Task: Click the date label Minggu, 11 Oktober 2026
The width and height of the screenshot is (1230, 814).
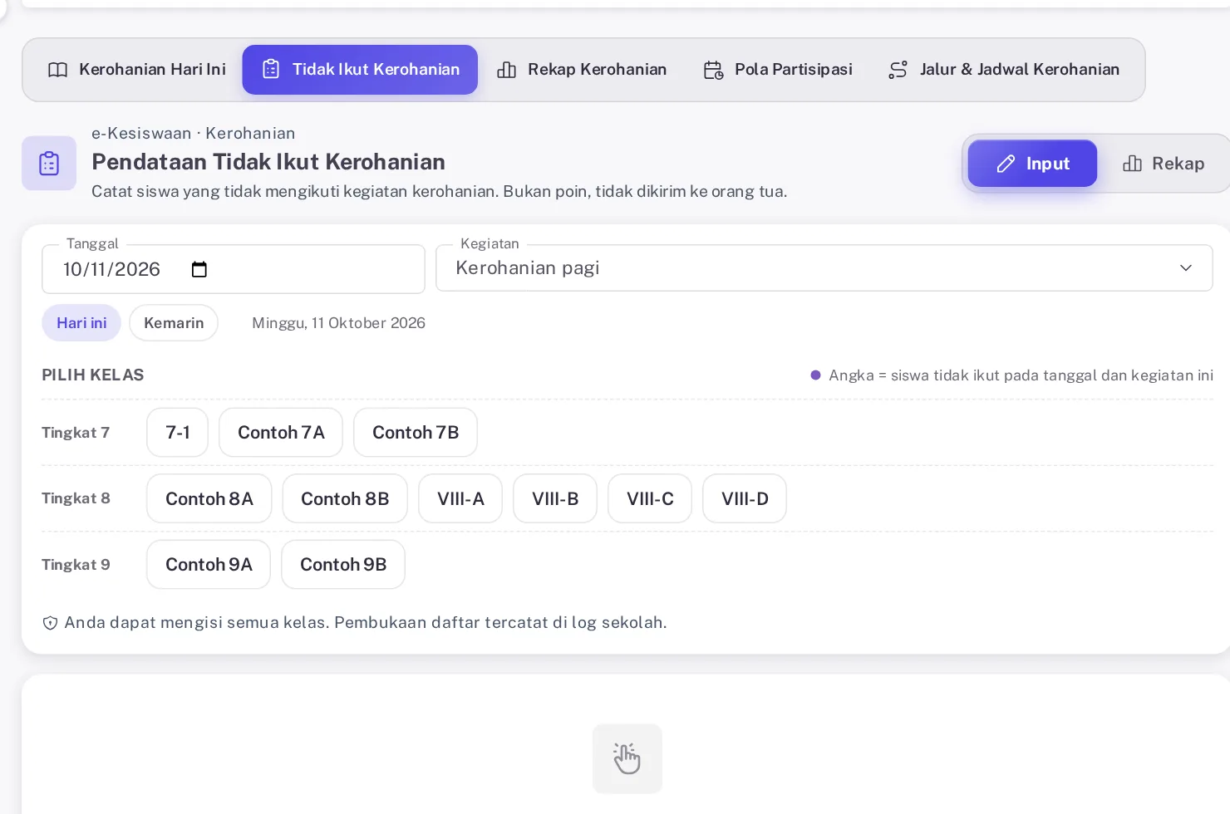Action: coord(338,323)
